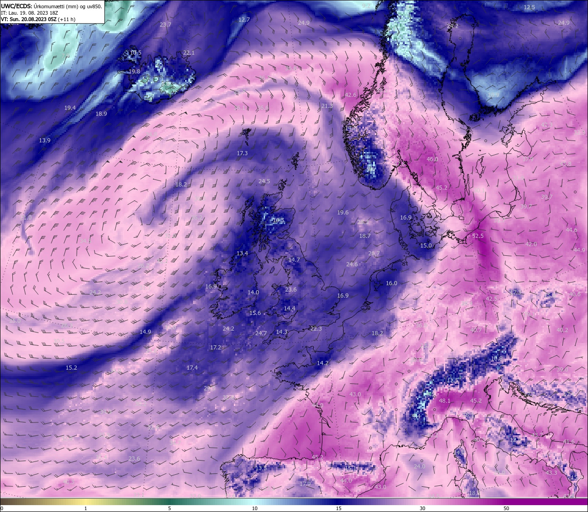
Task: Click the 48.1 value south of the Alps
Action: (x=445, y=401)
